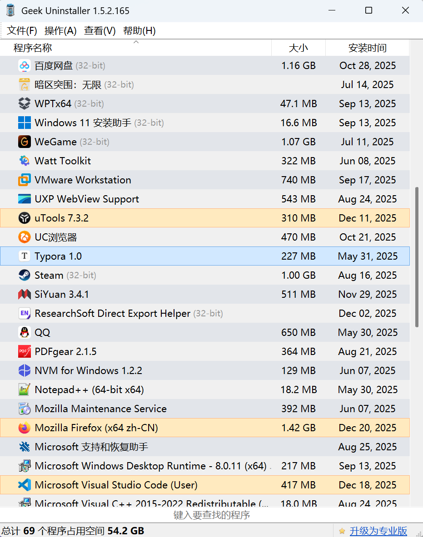Viewport: 423px width, 537px height.
Task: Click the Windows Desktop Runtime installer icon
Action: [25, 466]
